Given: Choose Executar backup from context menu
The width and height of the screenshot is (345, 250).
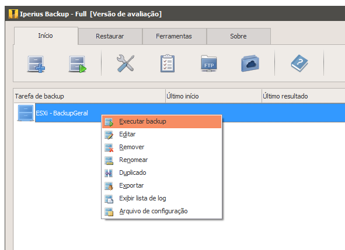Looking at the screenshot, I should [162, 121].
